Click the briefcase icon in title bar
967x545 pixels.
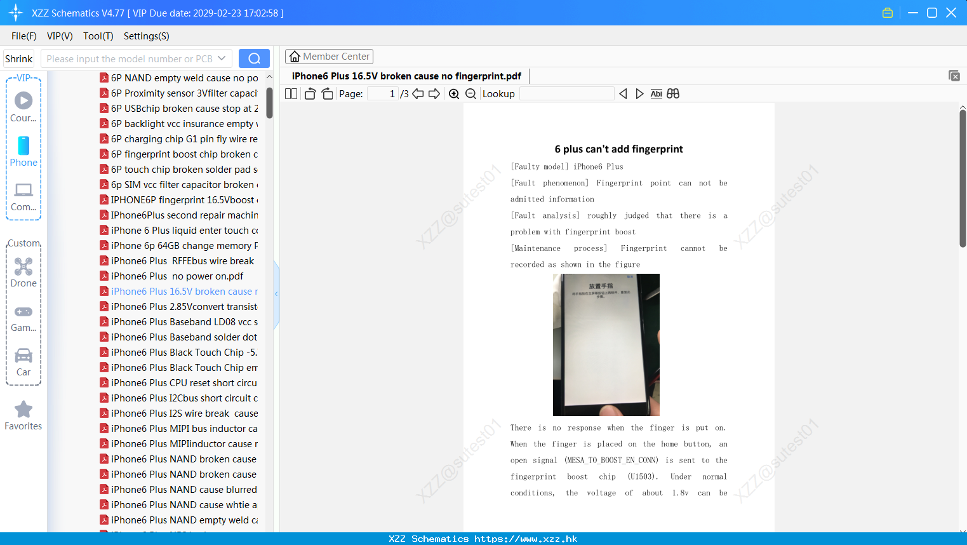(x=888, y=13)
